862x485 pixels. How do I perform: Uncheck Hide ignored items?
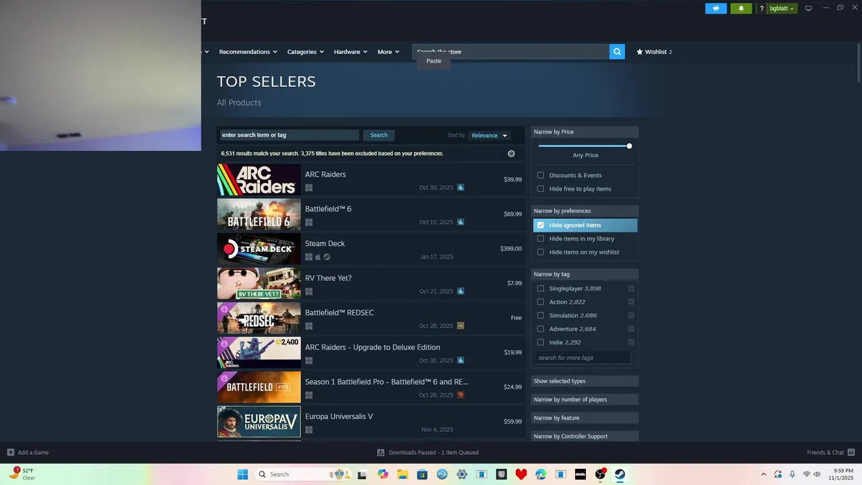540,225
